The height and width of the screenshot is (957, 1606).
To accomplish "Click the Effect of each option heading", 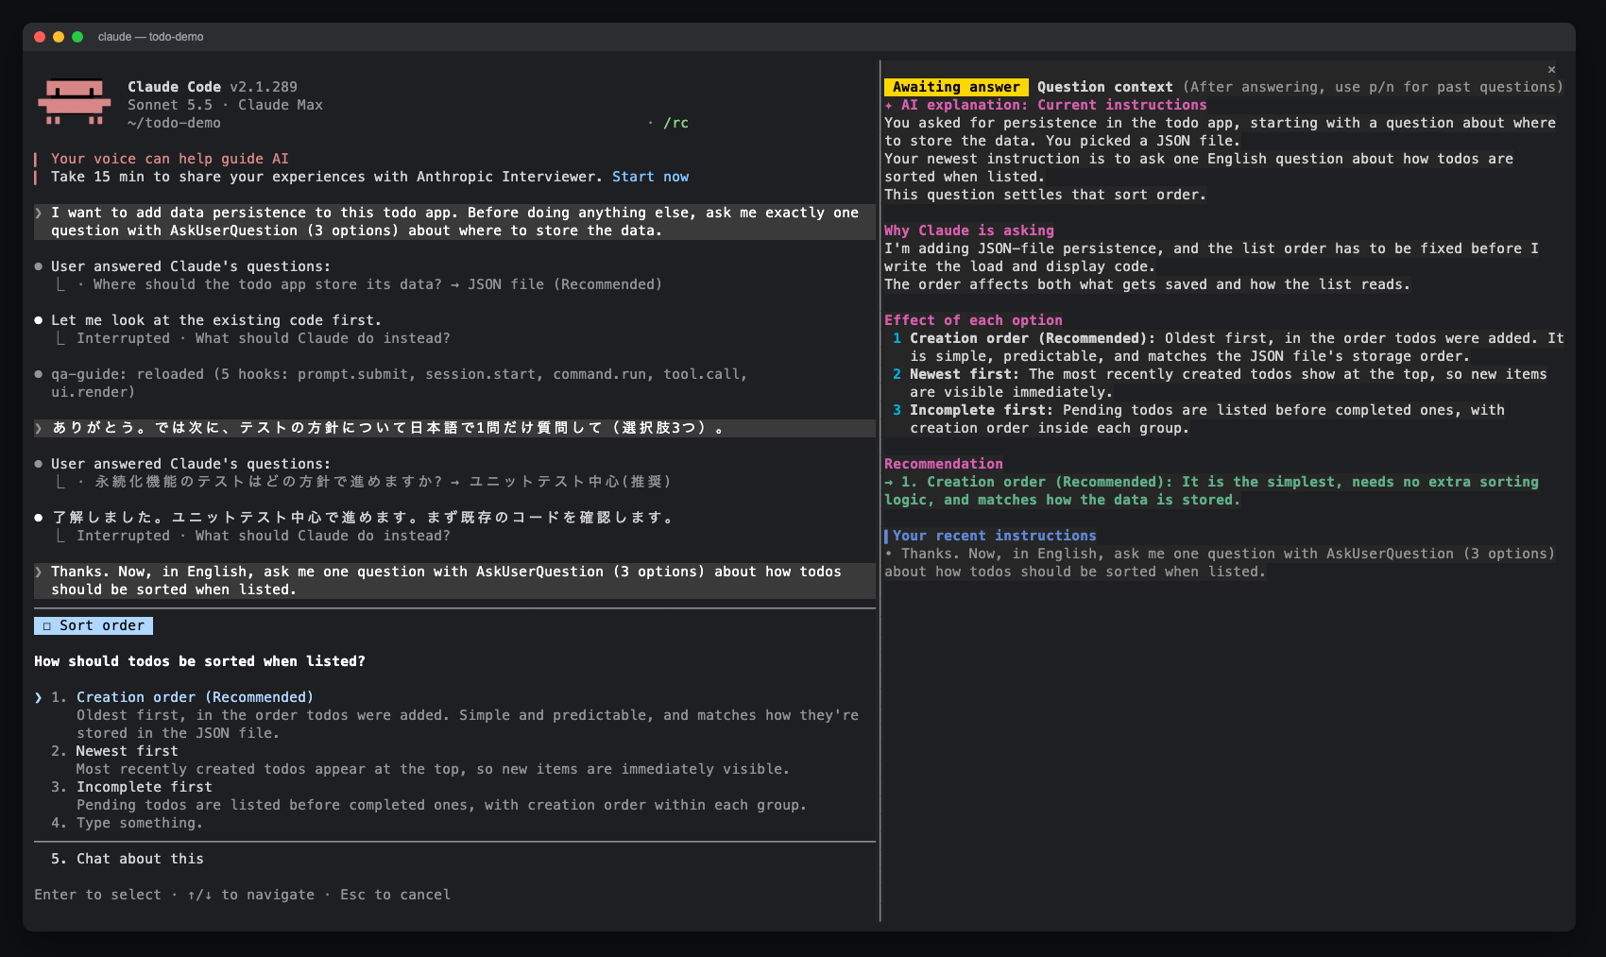I will (x=973, y=320).
